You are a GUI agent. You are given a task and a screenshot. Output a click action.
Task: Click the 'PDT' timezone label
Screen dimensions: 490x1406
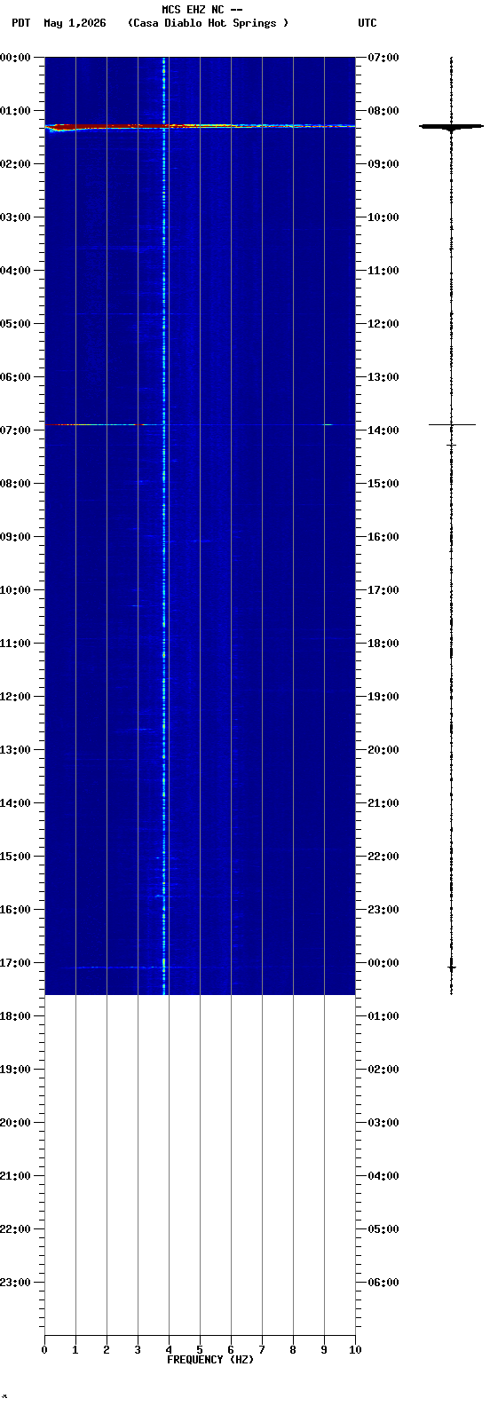pos(21,23)
